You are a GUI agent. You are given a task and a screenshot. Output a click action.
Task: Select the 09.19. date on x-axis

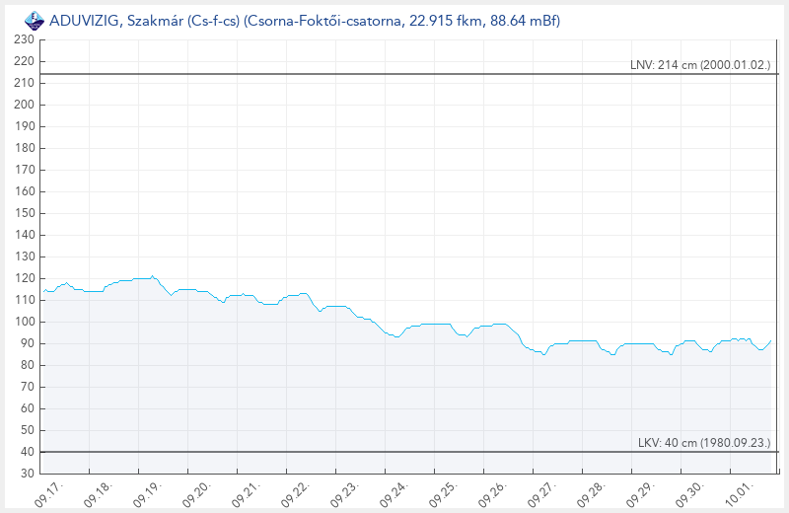(146, 493)
